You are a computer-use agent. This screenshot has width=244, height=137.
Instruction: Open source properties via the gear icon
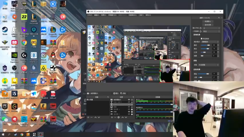(x=119, y=118)
